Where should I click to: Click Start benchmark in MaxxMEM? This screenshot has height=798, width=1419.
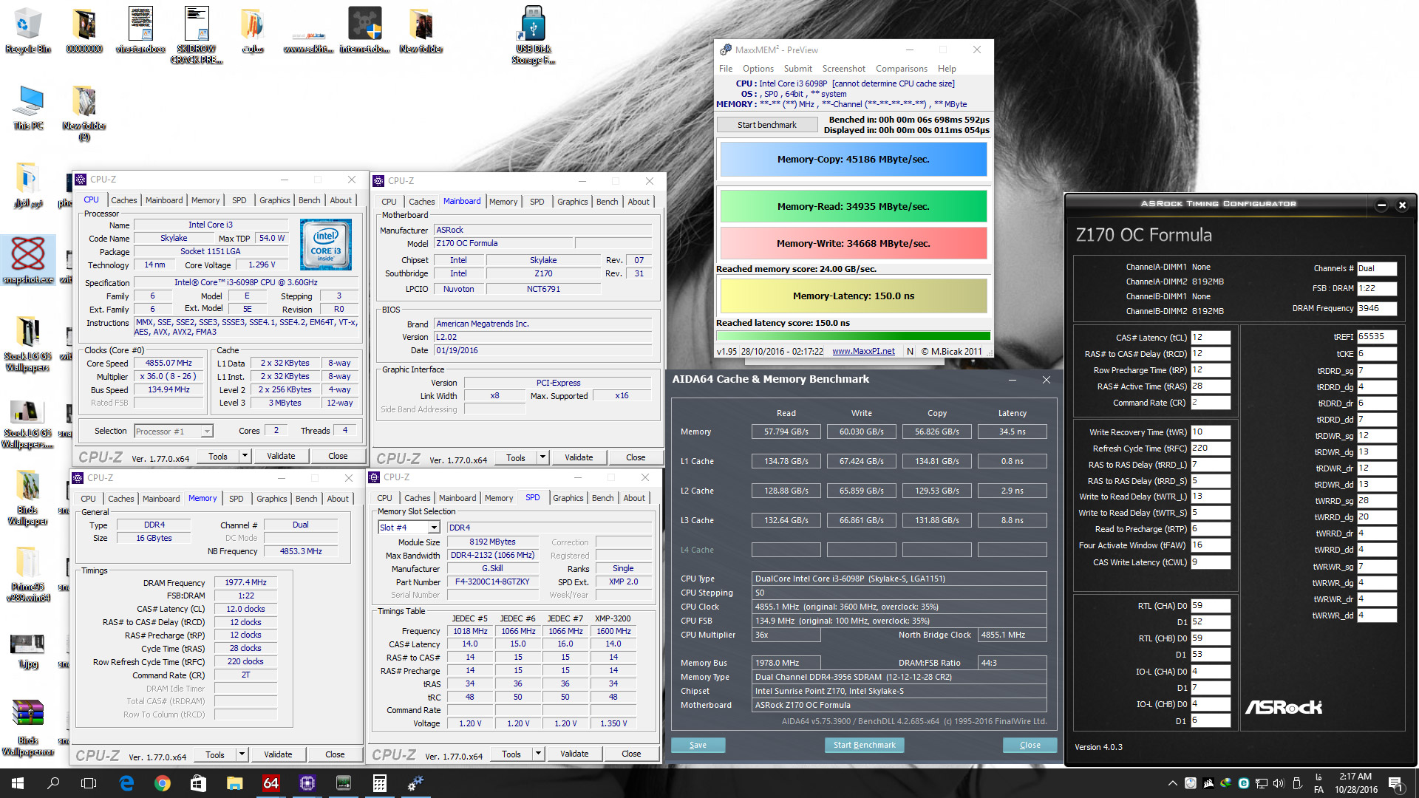pyautogui.click(x=767, y=125)
